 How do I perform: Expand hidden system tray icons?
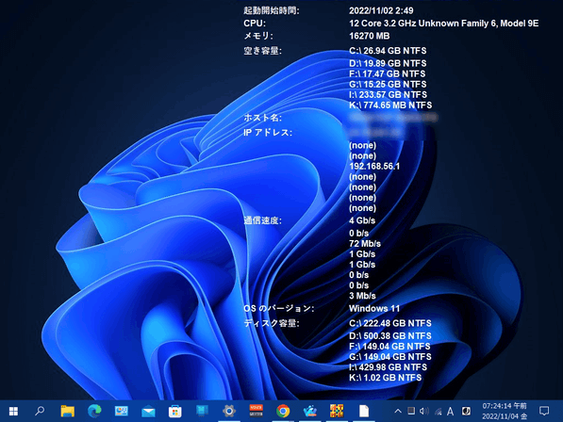[398, 412]
